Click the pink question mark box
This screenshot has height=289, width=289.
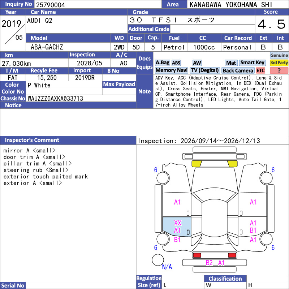279,70
